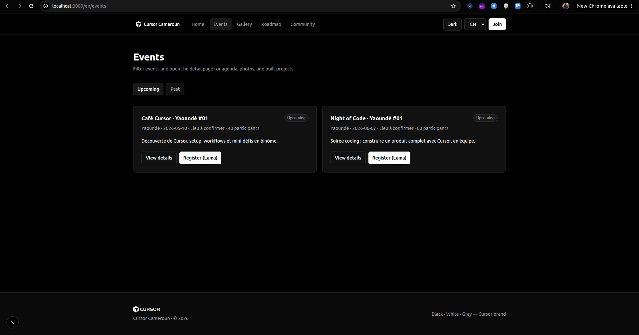
Task: Open the Roadmap navigation item
Action: point(271,24)
